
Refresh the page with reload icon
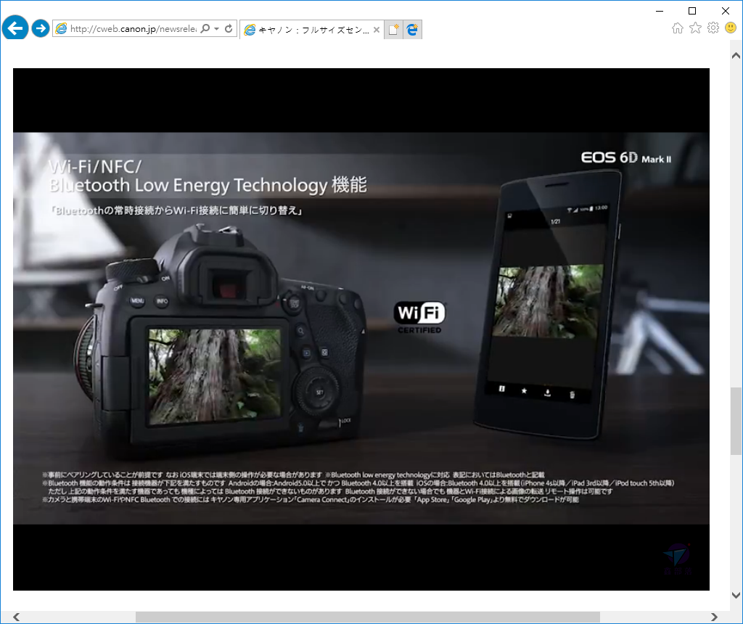pyautogui.click(x=229, y=29)
